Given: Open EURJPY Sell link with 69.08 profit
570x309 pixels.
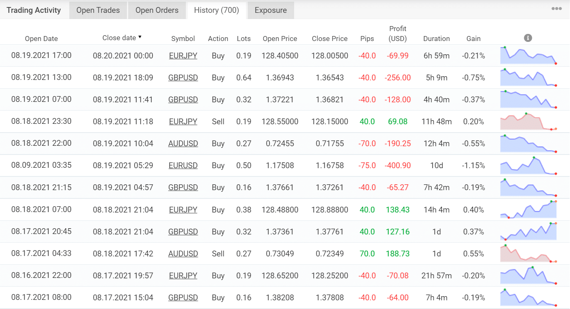Looking at the screenshot, I should point(183,121).
